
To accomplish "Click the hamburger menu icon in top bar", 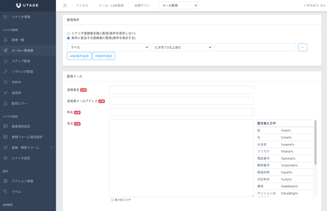I will coord(65,5).
